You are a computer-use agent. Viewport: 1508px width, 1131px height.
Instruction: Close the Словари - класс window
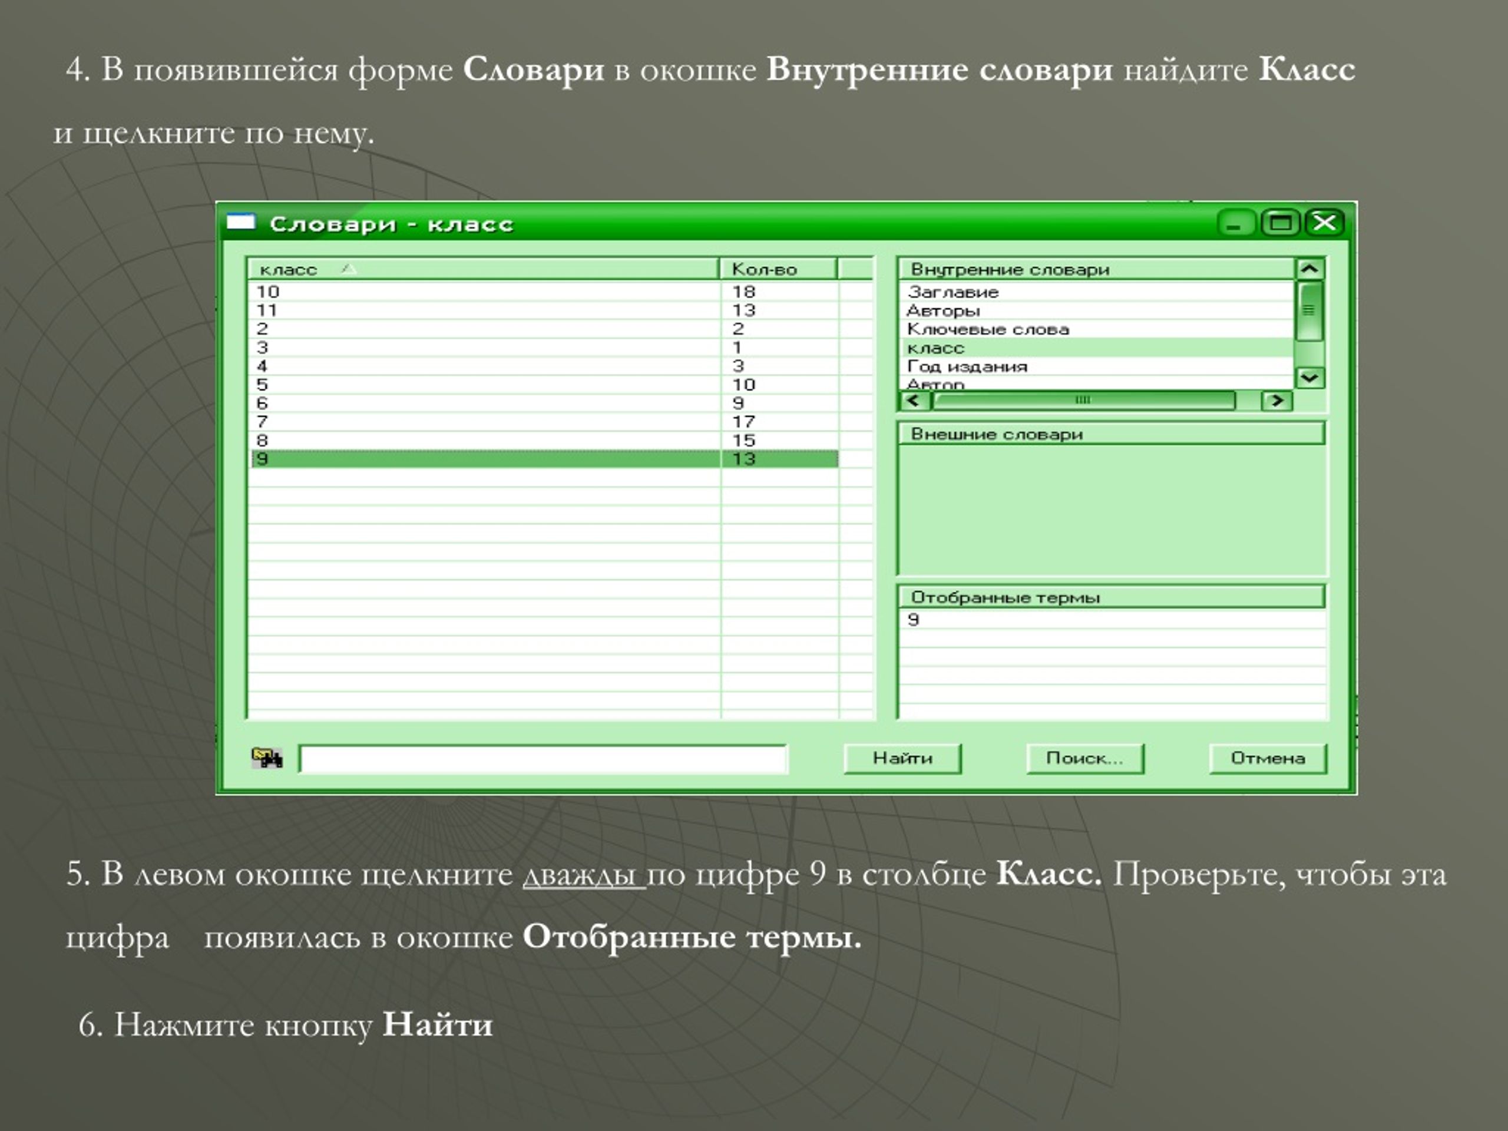click(1325, 223)
